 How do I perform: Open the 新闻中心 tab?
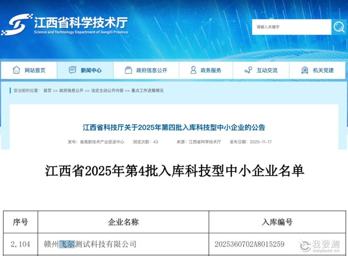(85, 70)
